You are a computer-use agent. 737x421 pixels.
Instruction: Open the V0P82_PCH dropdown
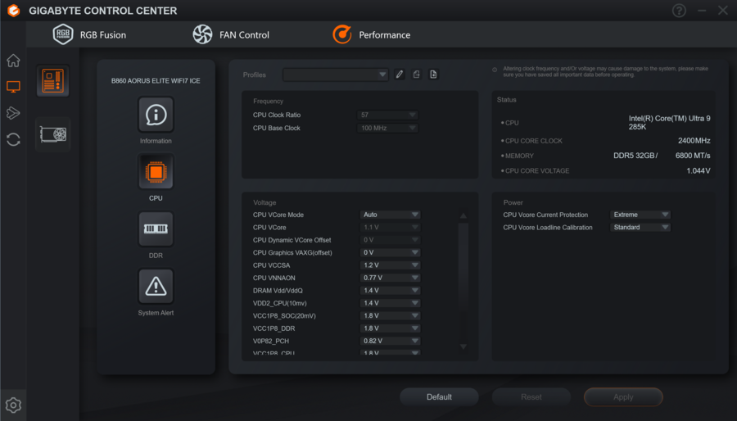tap(390, 342)
